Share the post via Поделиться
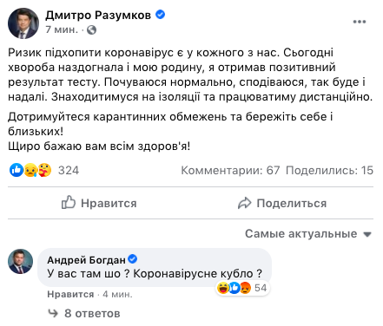Screen dimensions: 383x326 pos(282,203)
